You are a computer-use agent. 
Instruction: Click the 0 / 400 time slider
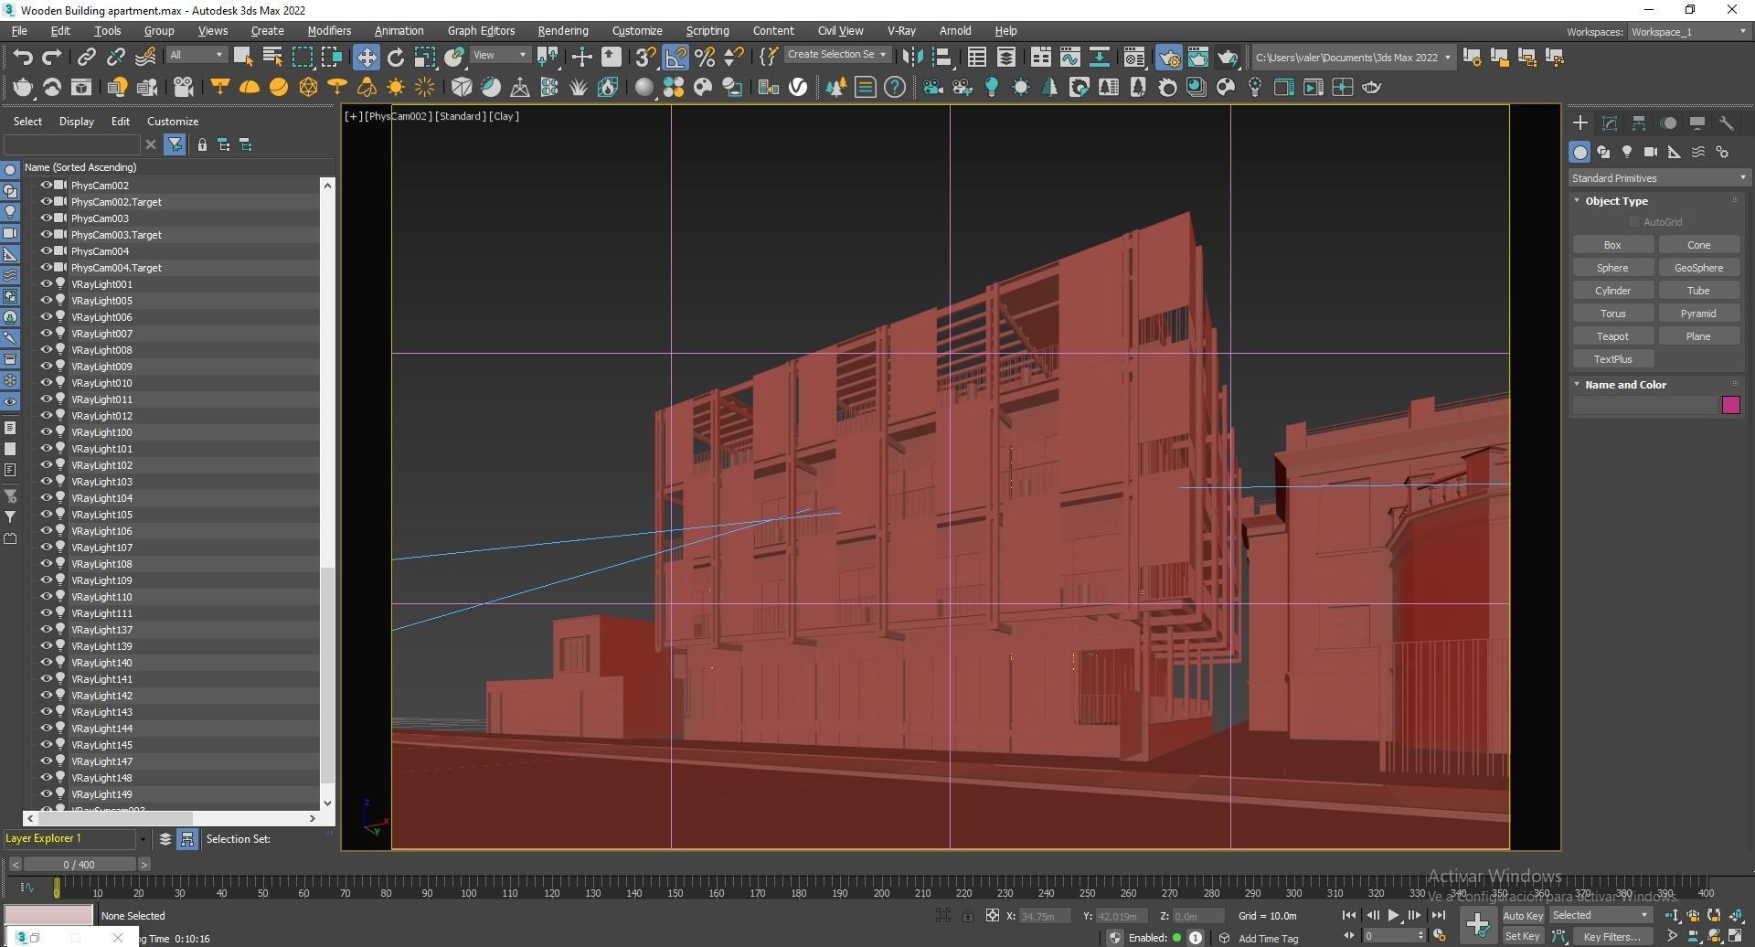[80, 864]
